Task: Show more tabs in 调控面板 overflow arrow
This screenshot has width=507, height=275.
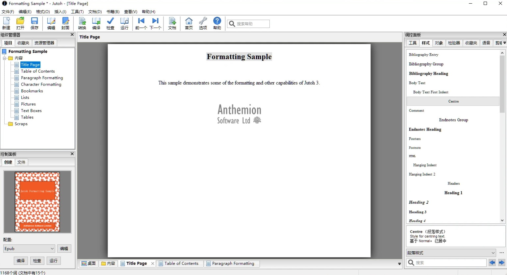Action: (x=505, y=43)
